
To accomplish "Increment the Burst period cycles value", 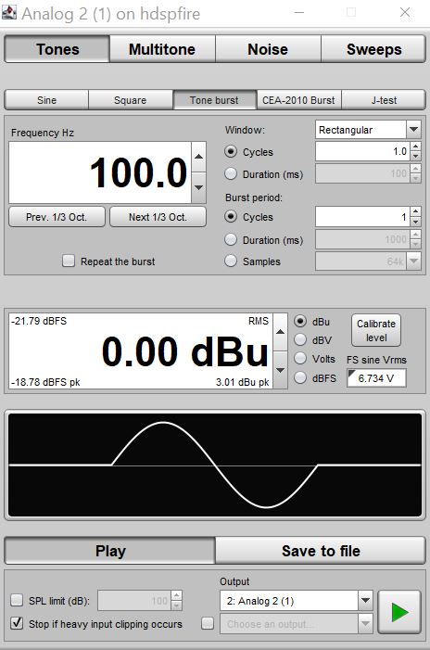I will (x=415, y=211).
